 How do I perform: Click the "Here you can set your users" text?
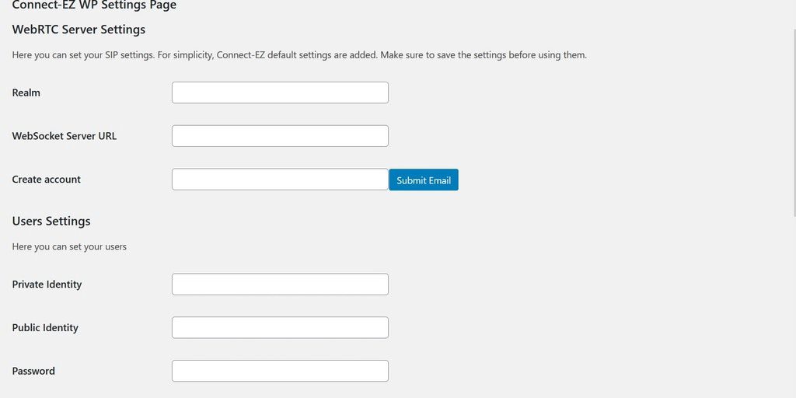pyautogui.click(x=69, y=246)
